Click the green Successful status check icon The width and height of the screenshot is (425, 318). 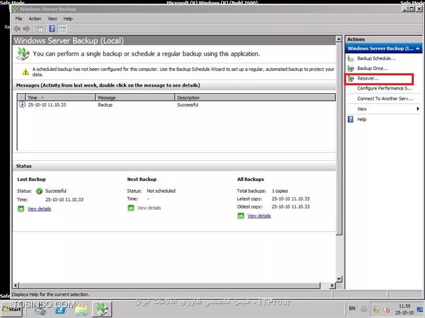pyautogui.click(x=39, y=191)
